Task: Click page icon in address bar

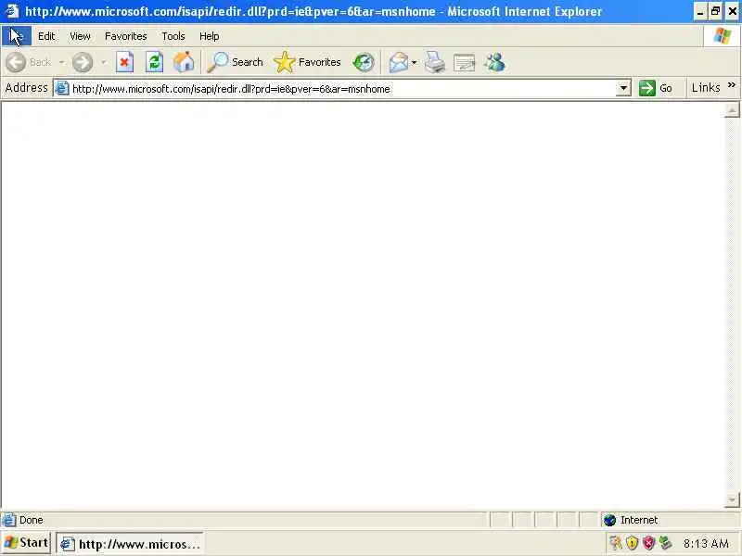Action: click(x=62, y=88)
